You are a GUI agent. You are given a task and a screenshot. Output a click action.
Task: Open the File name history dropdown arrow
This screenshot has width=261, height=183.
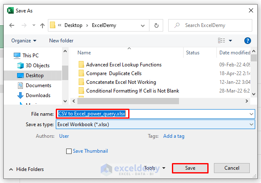[x=251, y=114]
